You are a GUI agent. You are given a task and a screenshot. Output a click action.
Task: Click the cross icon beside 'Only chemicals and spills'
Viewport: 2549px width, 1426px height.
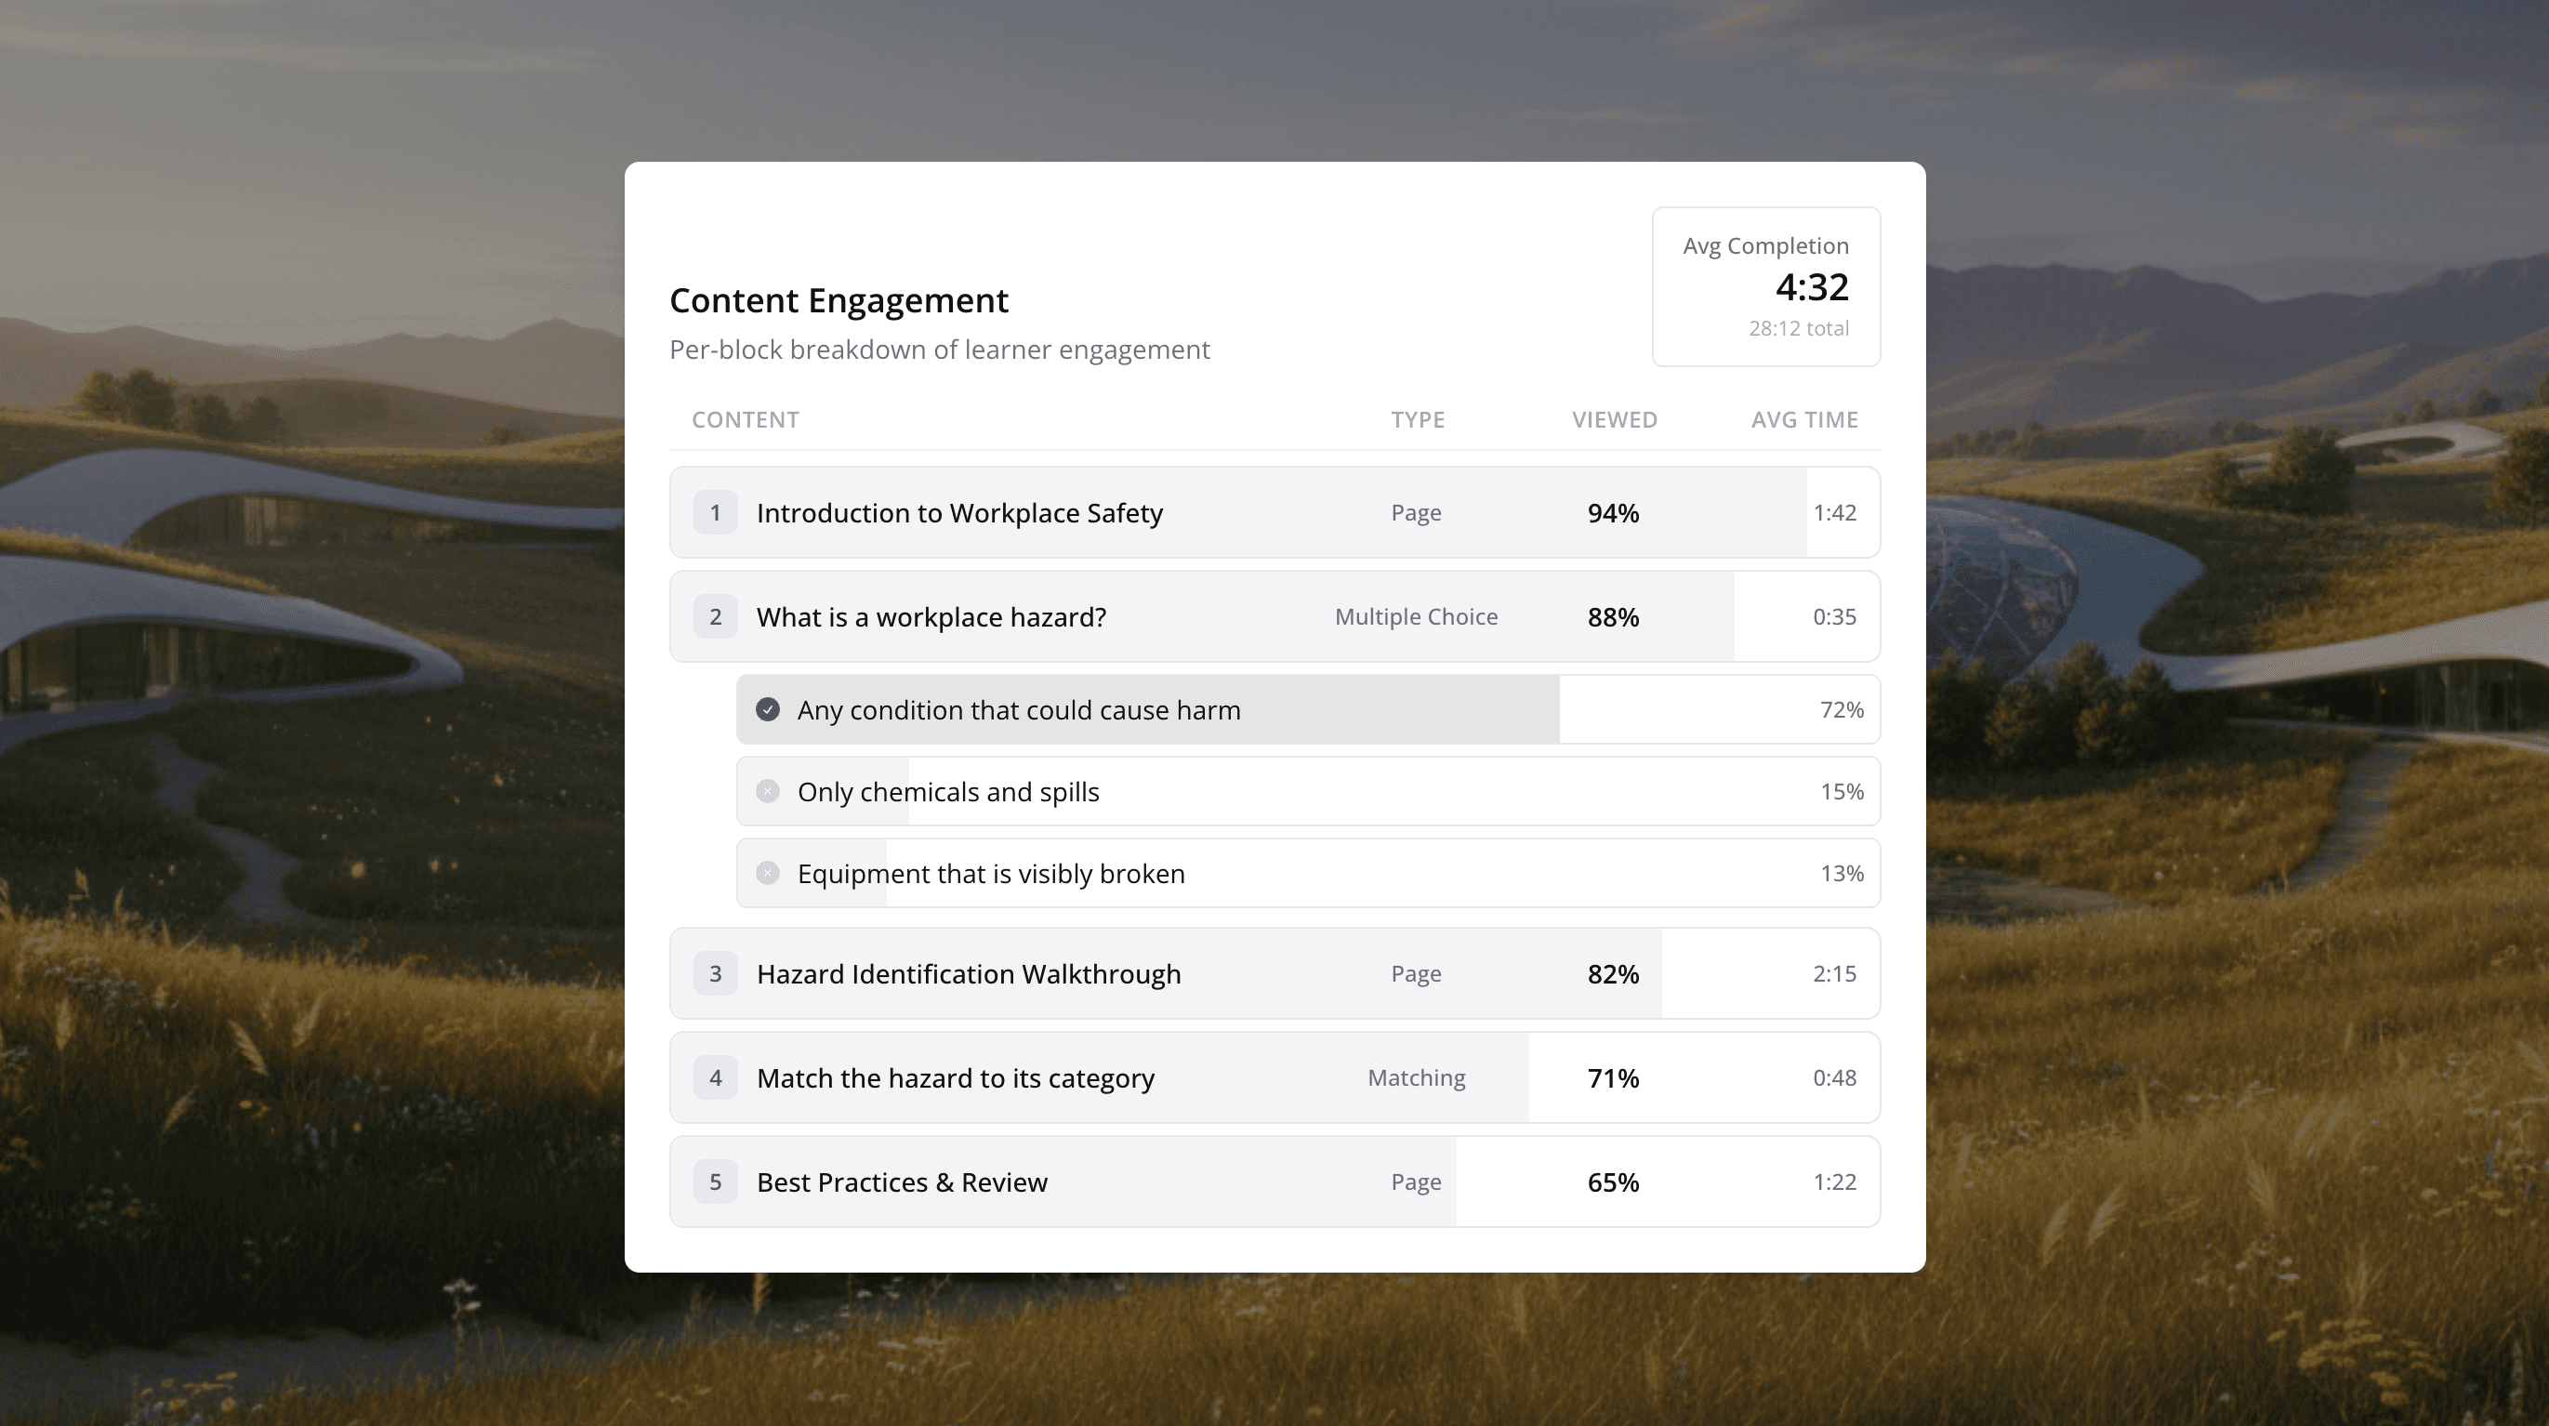click(x=768, y=791)
